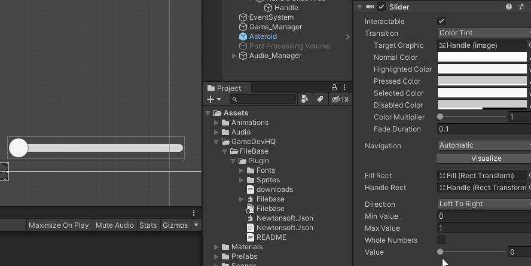Enable the Whole Numbers checkbox
This screenshot has height=266, width=531.
441,240
